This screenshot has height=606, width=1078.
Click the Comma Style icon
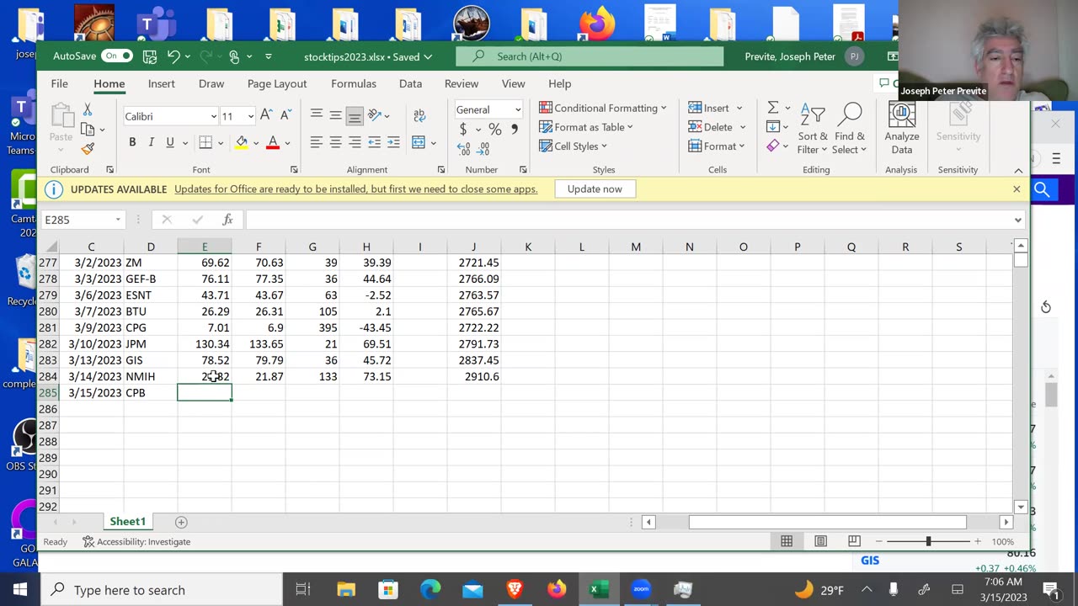[515, 130]
